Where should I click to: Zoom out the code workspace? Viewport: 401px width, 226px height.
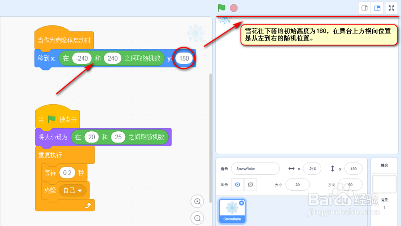point(197,218)
